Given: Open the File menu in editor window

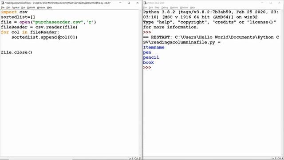Looking at the screenshot, I should tap(3, 8).
